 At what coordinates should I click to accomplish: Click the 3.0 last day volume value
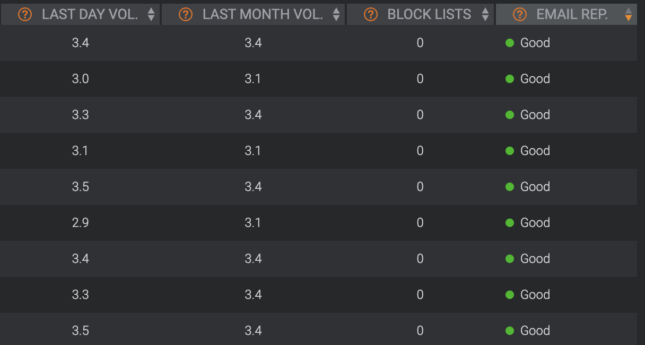tap(80, 79)
